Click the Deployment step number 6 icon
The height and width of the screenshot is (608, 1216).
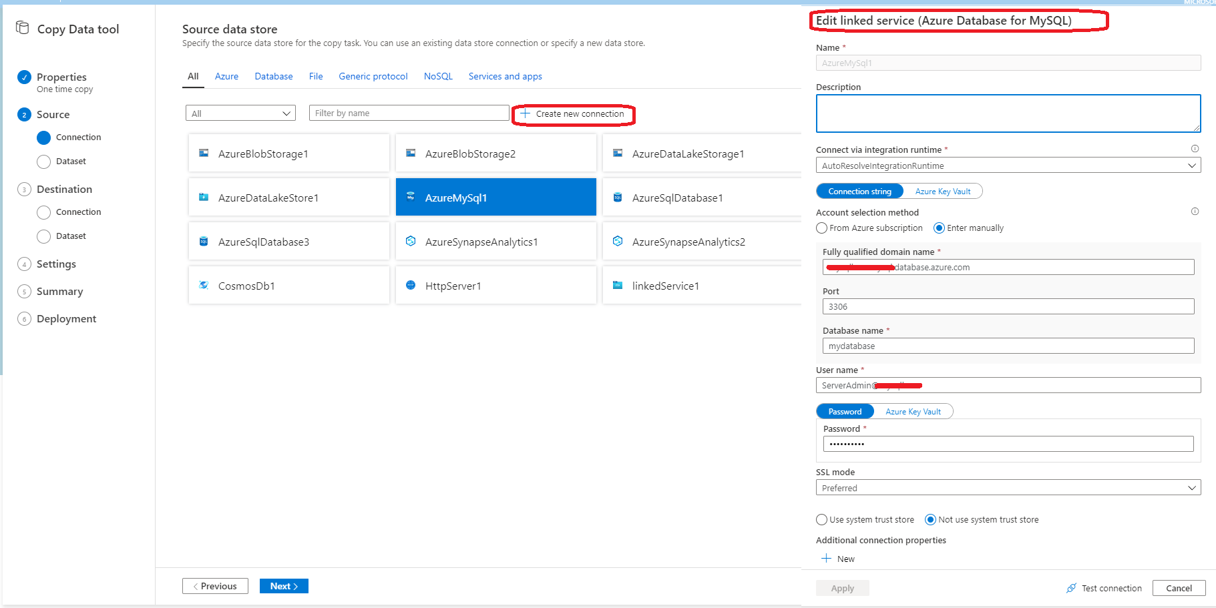pos(25,319)
